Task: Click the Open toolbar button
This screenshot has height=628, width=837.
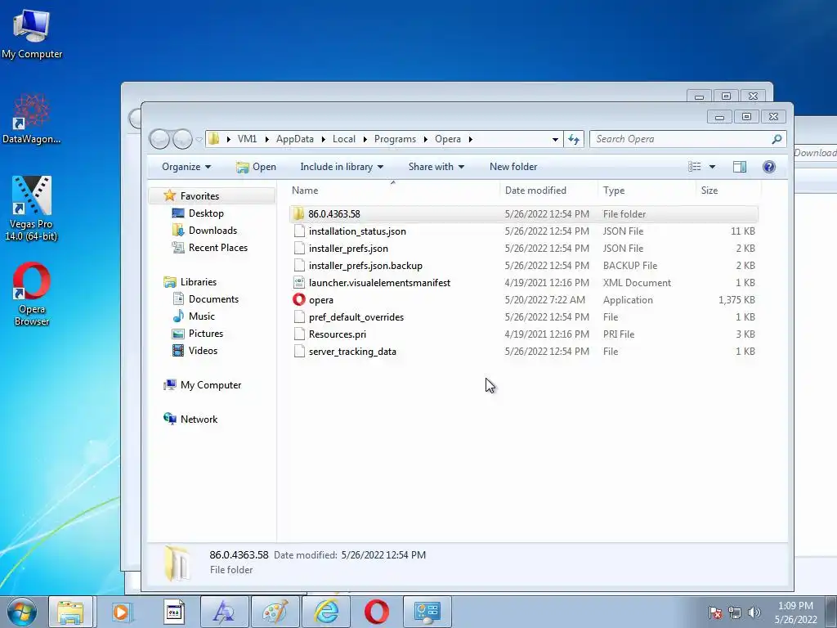Action: pyautogui.click(x=256, y=167)
